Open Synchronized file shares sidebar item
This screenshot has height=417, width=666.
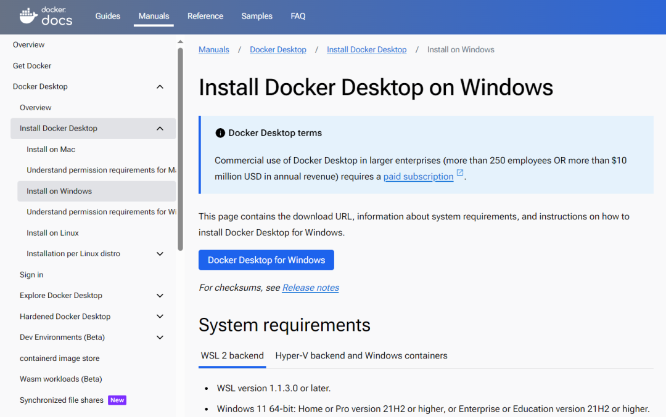point(61,400)
